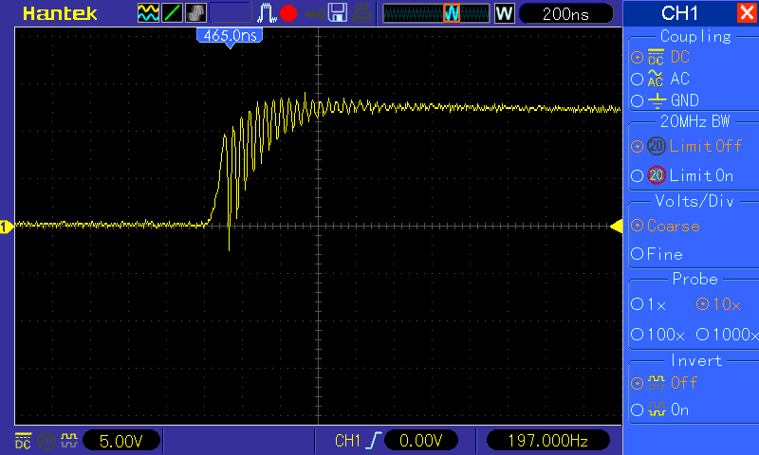Select GND coupling
This screenshot has height=455, width=759.
tap(665, 100)
